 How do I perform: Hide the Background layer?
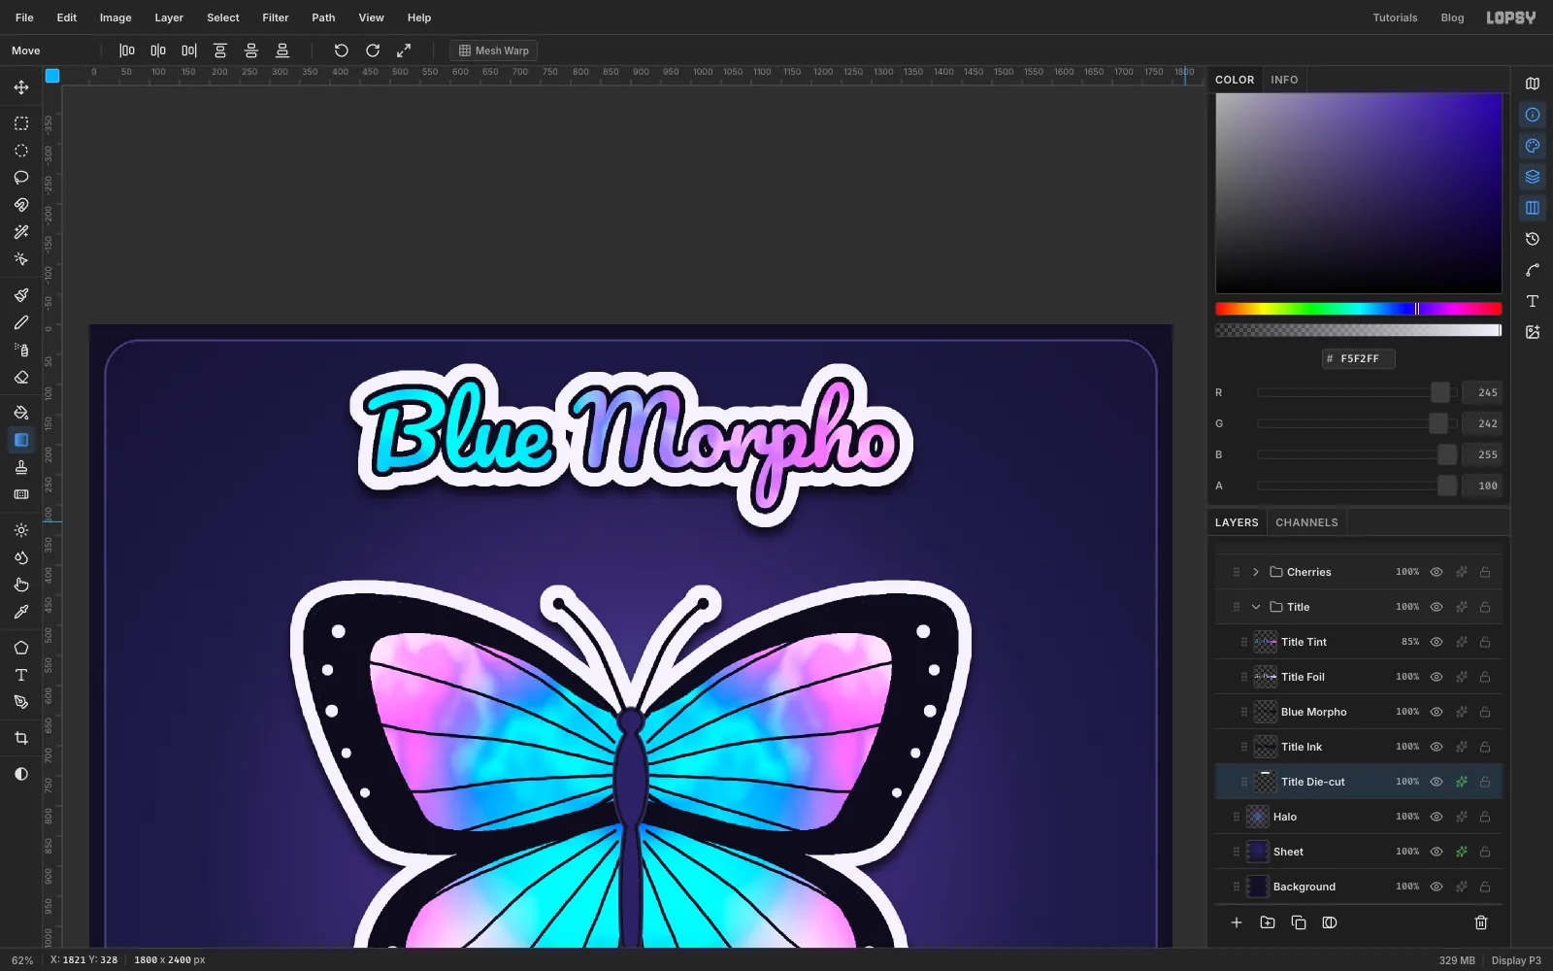[1437, 887]
